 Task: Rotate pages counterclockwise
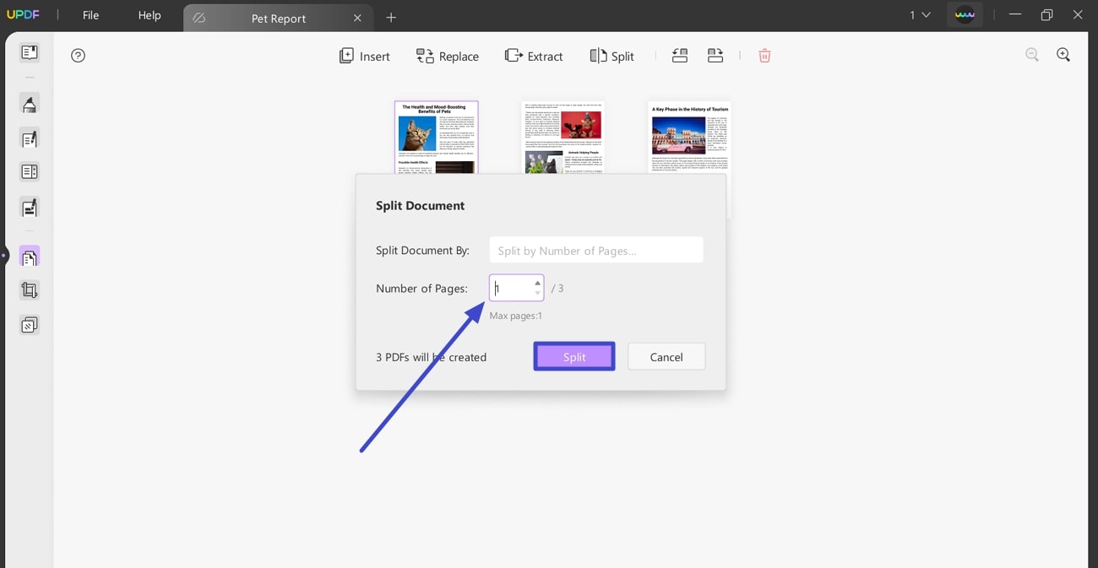[680, 55]
